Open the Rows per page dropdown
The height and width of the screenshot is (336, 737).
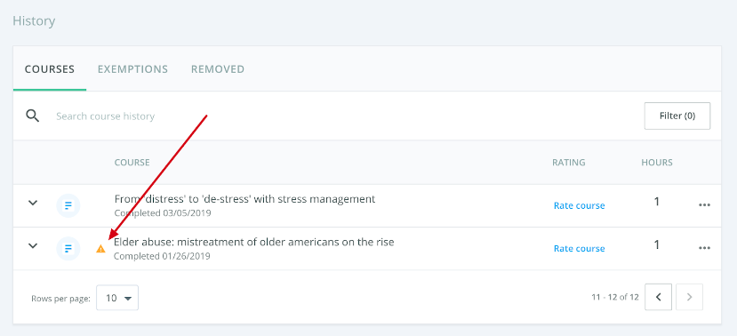coord(117,298)
